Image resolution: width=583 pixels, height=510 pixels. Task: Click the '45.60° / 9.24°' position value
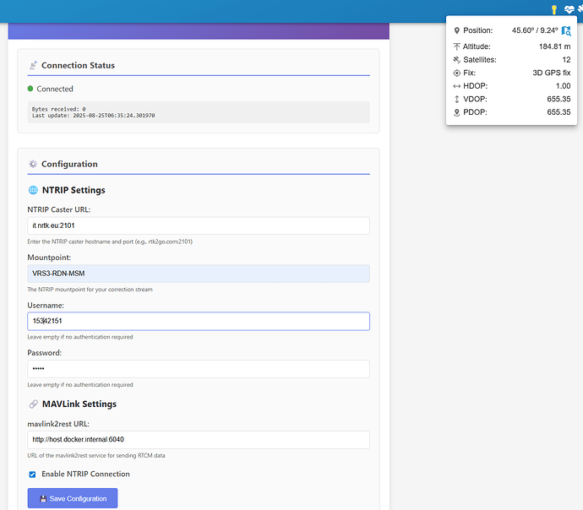tap(535, 30)
